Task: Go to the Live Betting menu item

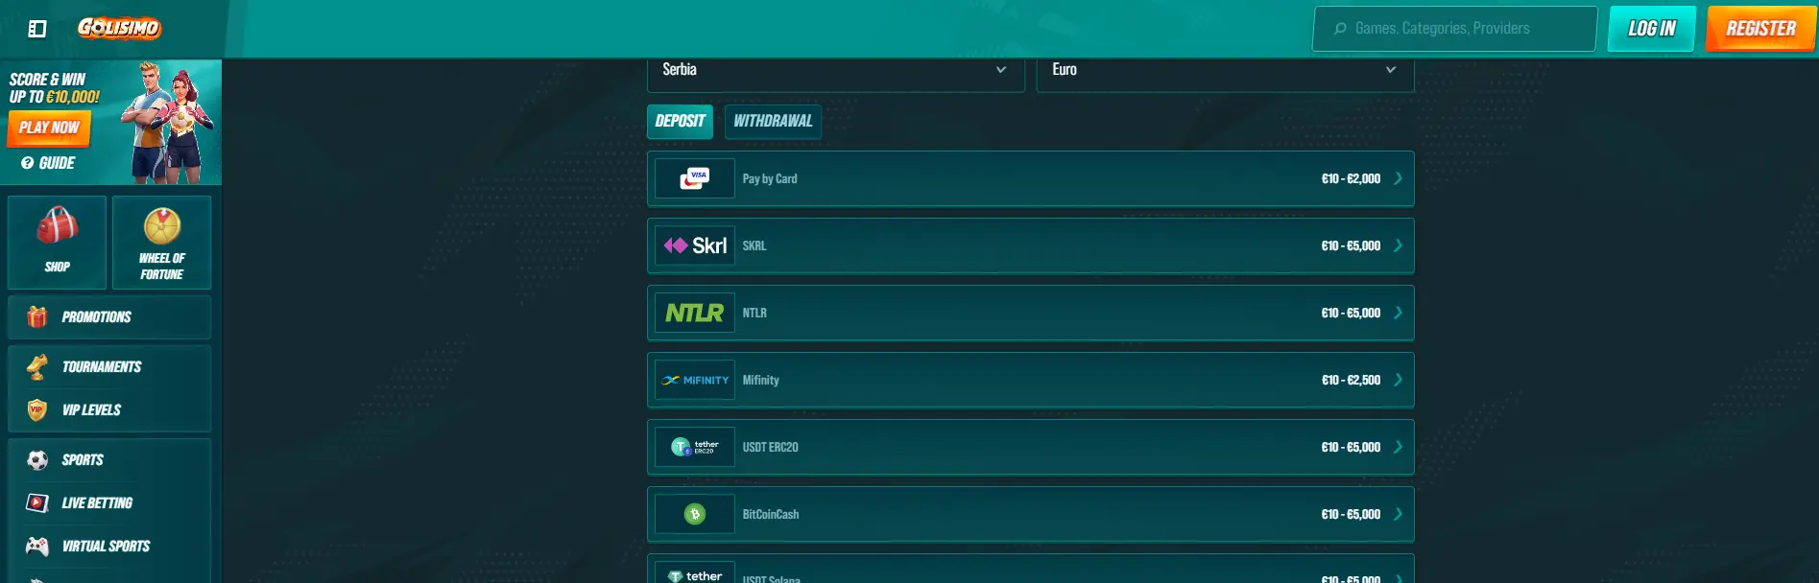Action: pyautogui.click(x=109, y=502)
